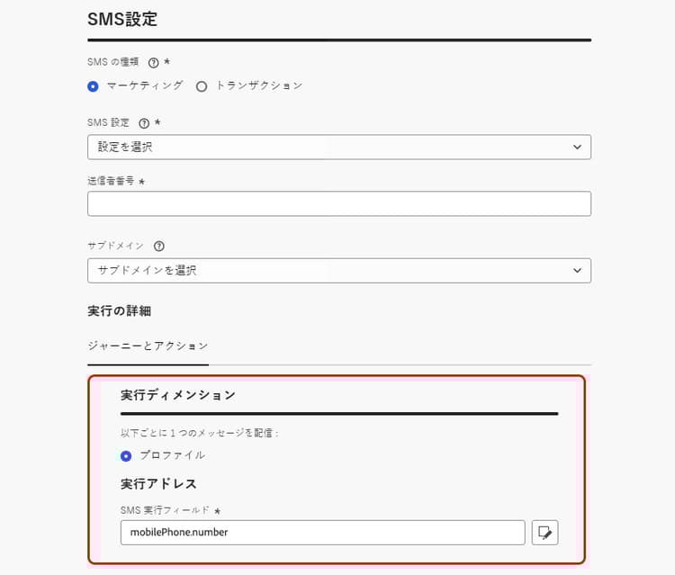Click the 実行アドレス heading
This screenshot has height=575, width=675.
tap(158, 484)
